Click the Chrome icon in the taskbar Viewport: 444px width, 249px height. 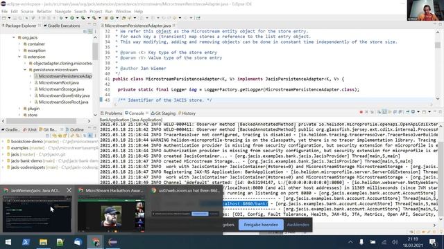tap(96, 242)
